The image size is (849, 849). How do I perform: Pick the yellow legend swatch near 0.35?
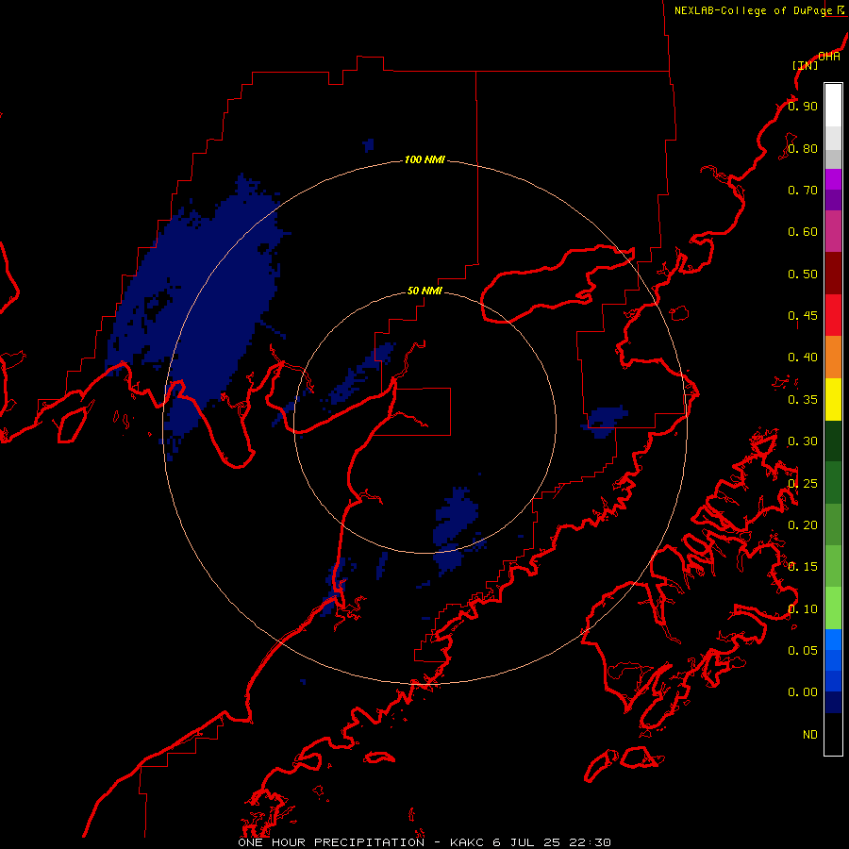[x=833, y=399]
